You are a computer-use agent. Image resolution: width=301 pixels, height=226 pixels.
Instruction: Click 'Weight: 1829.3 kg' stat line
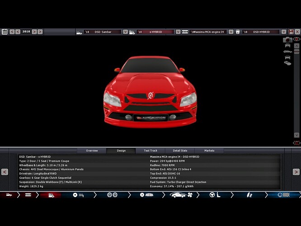tap(31, 186)
